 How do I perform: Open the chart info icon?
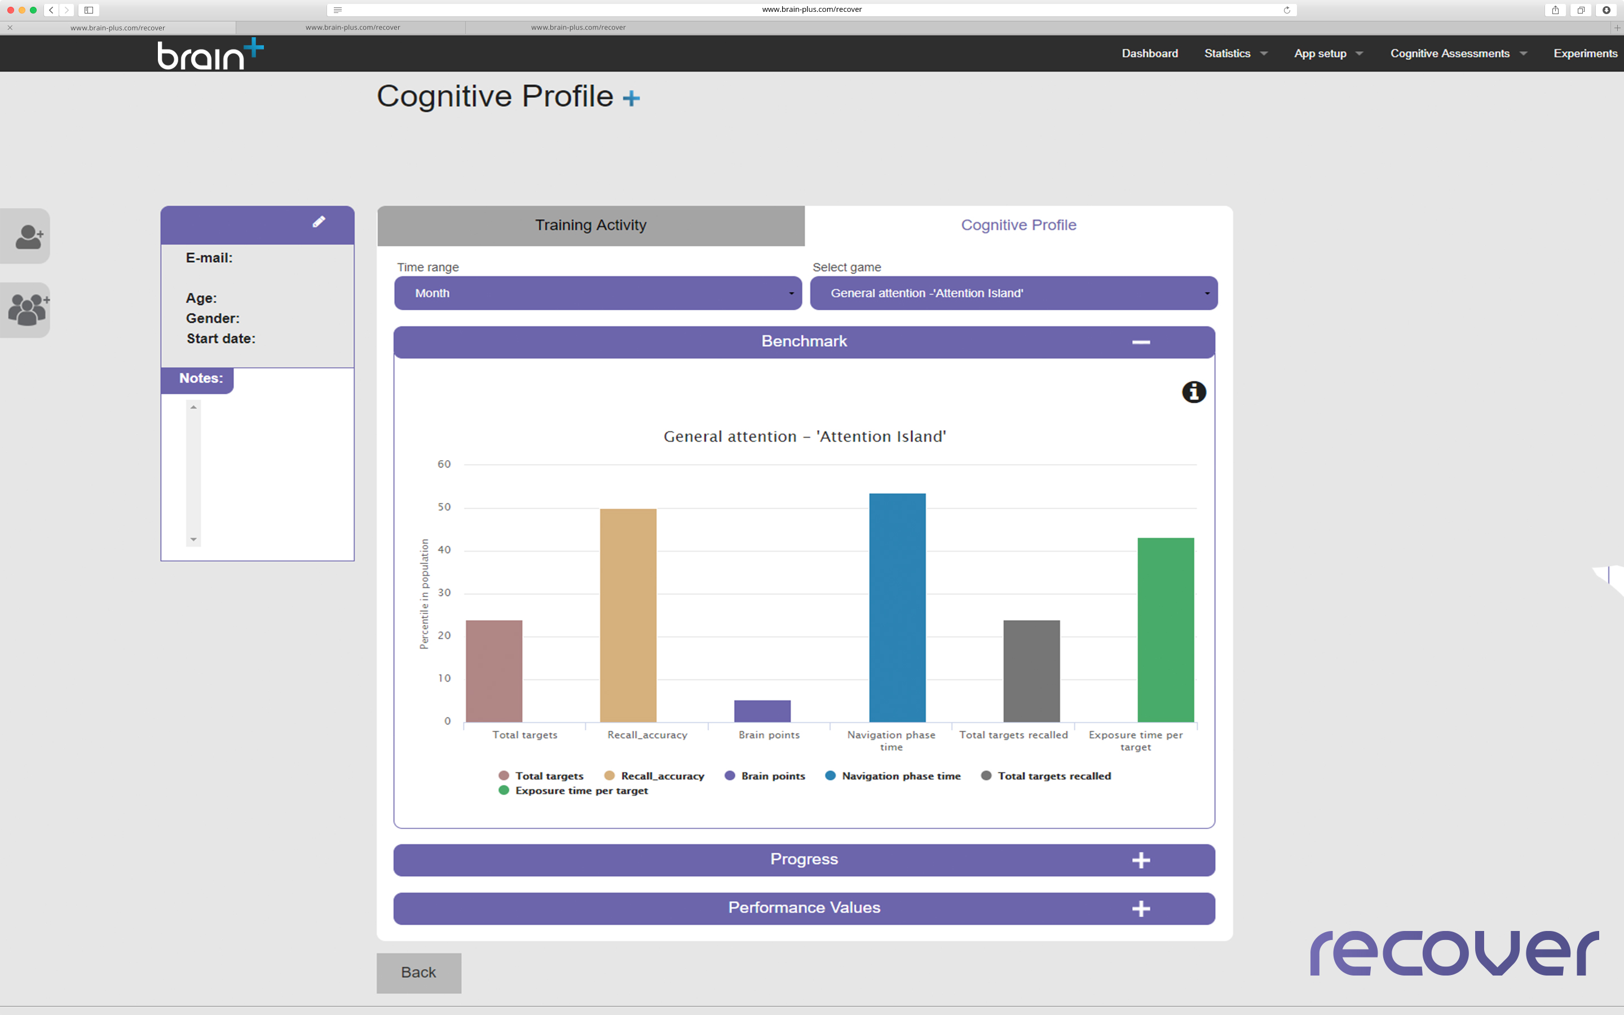point(1193,392)
